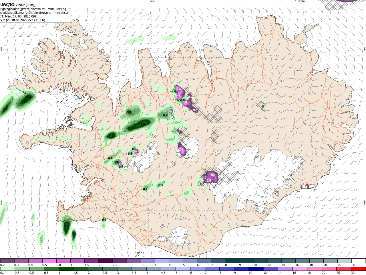
Task: Click valid time 'þri. 18.03.2025 22Z'
Action: (19, 20)
